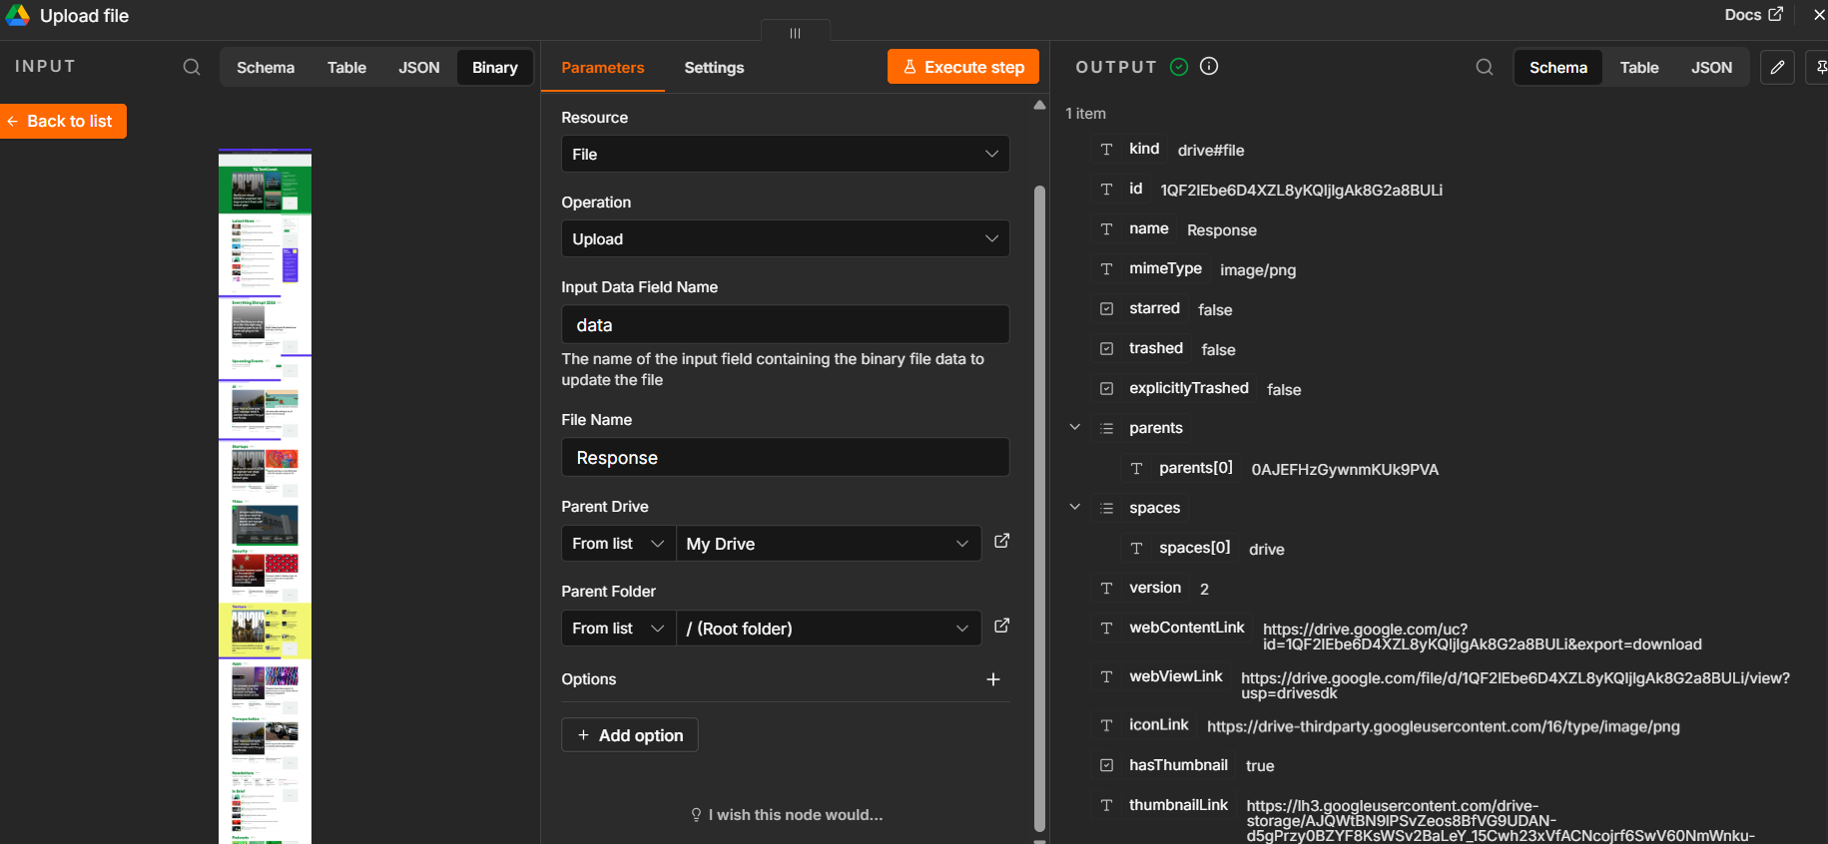Click the checkbox icon beside trashed
This screenshot has height=844, width=1828.
[1106, 348]
